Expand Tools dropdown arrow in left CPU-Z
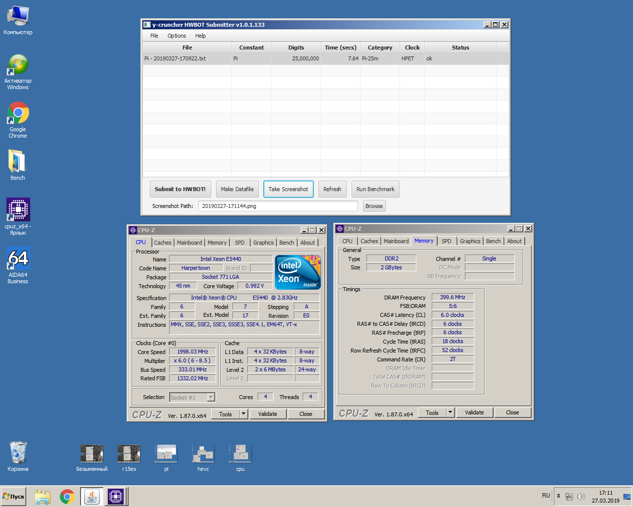Image resolution: width=633 pixels, height=507 pixels. pos(243,414)
